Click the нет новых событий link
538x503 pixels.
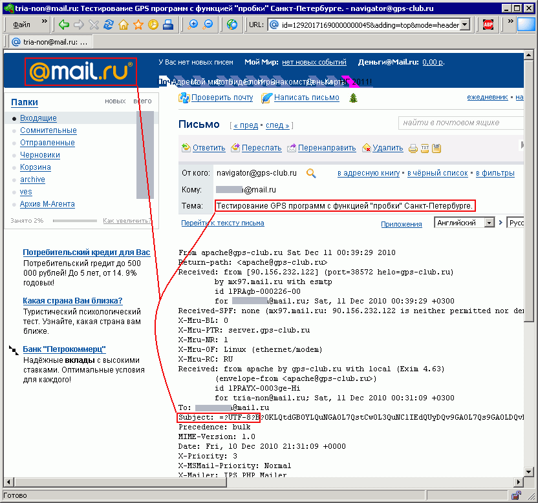(x=314, y=63)
